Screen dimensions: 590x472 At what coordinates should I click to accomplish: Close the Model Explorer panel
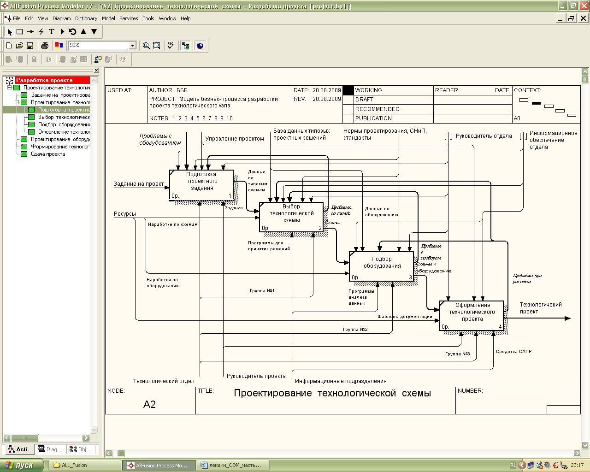[x=96, y=71]
